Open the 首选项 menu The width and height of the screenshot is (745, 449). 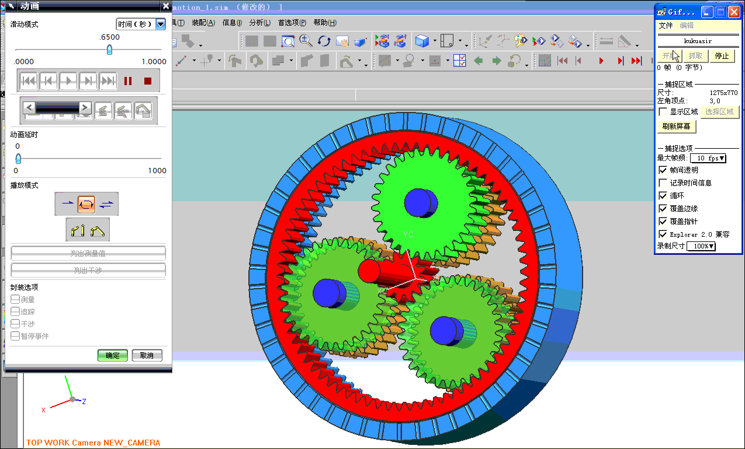tap(292, 23)
